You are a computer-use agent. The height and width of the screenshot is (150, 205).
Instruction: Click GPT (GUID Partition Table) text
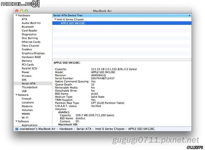pos(108,103)
